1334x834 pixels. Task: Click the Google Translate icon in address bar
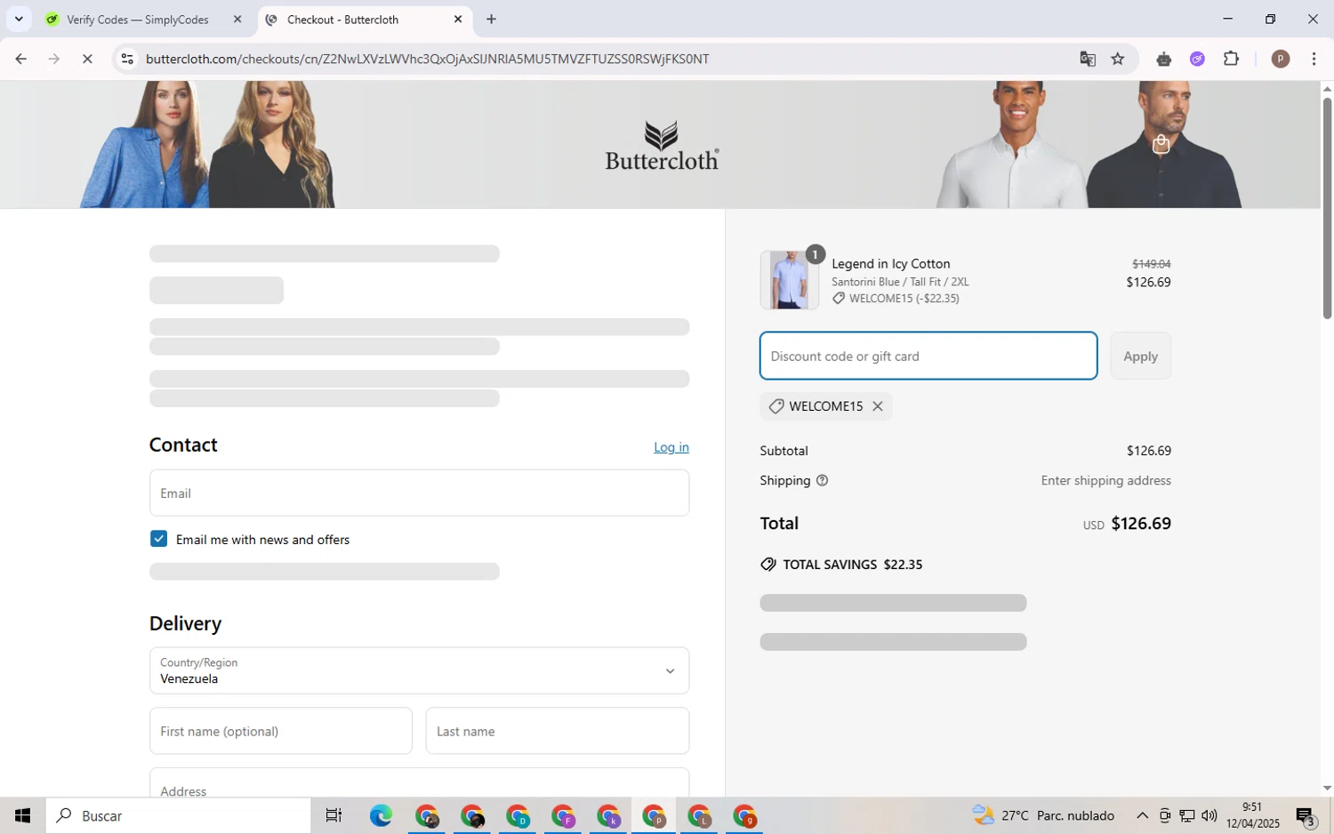(x=1088, y=59)
